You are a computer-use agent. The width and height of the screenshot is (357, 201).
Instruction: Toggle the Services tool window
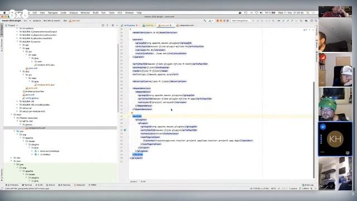tap(65, 185)
